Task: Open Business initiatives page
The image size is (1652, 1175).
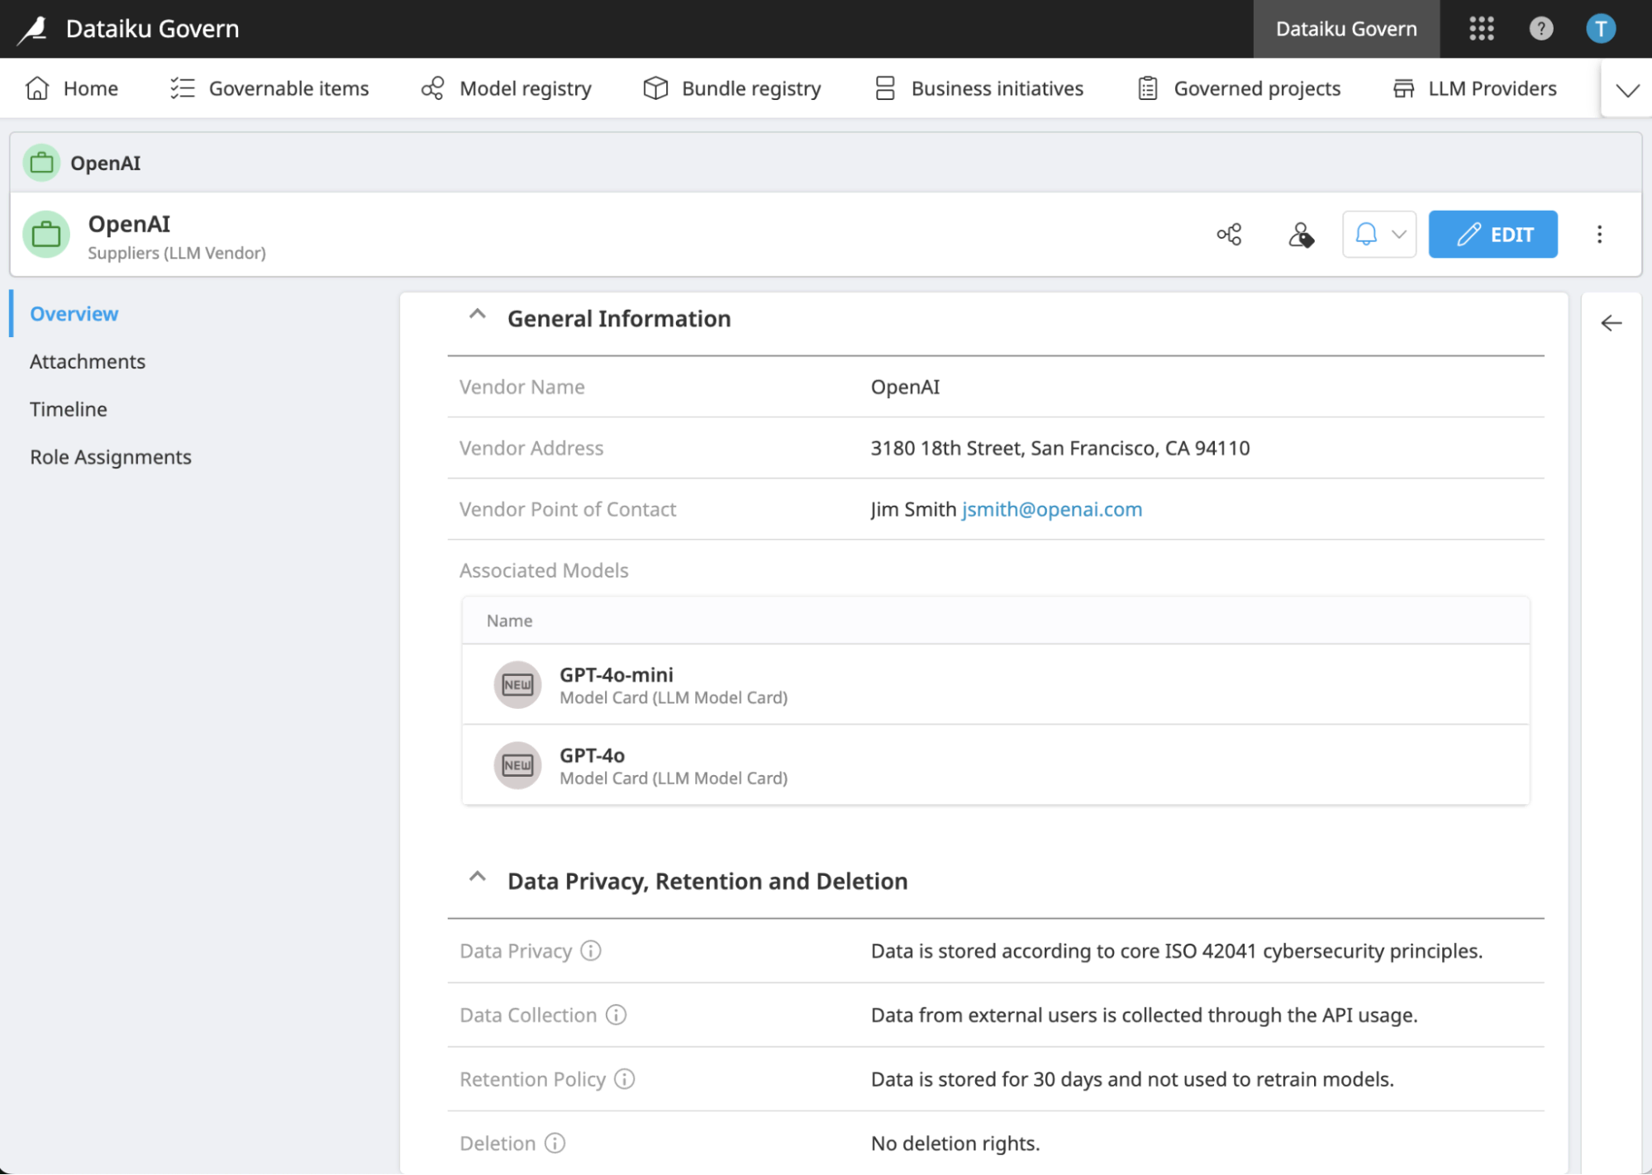Action: (978, 88)
